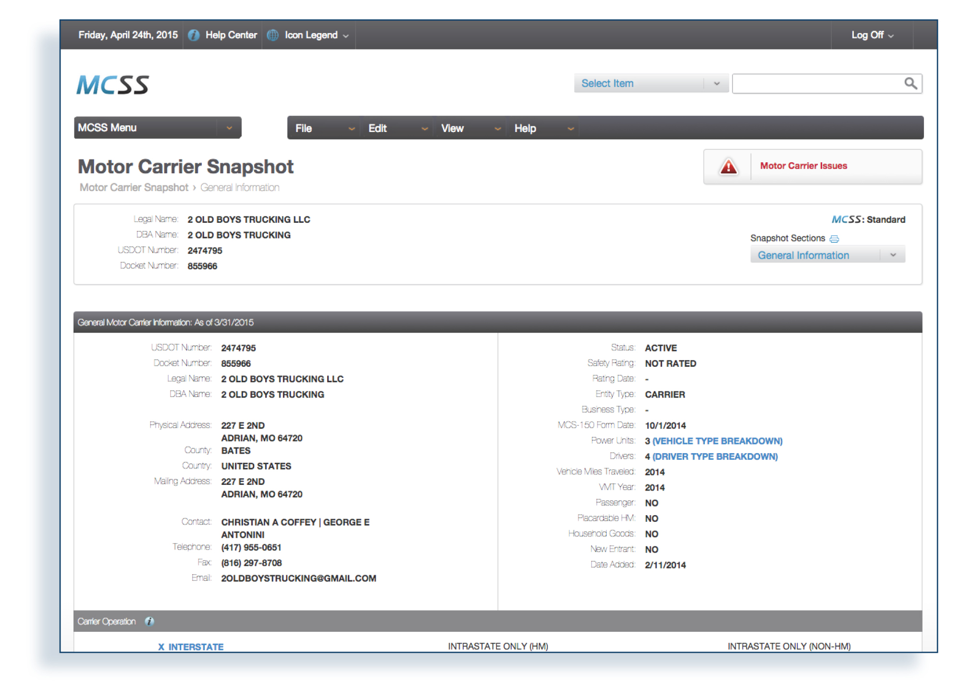Open the Select Item dropdown

(x=651, y=84)
